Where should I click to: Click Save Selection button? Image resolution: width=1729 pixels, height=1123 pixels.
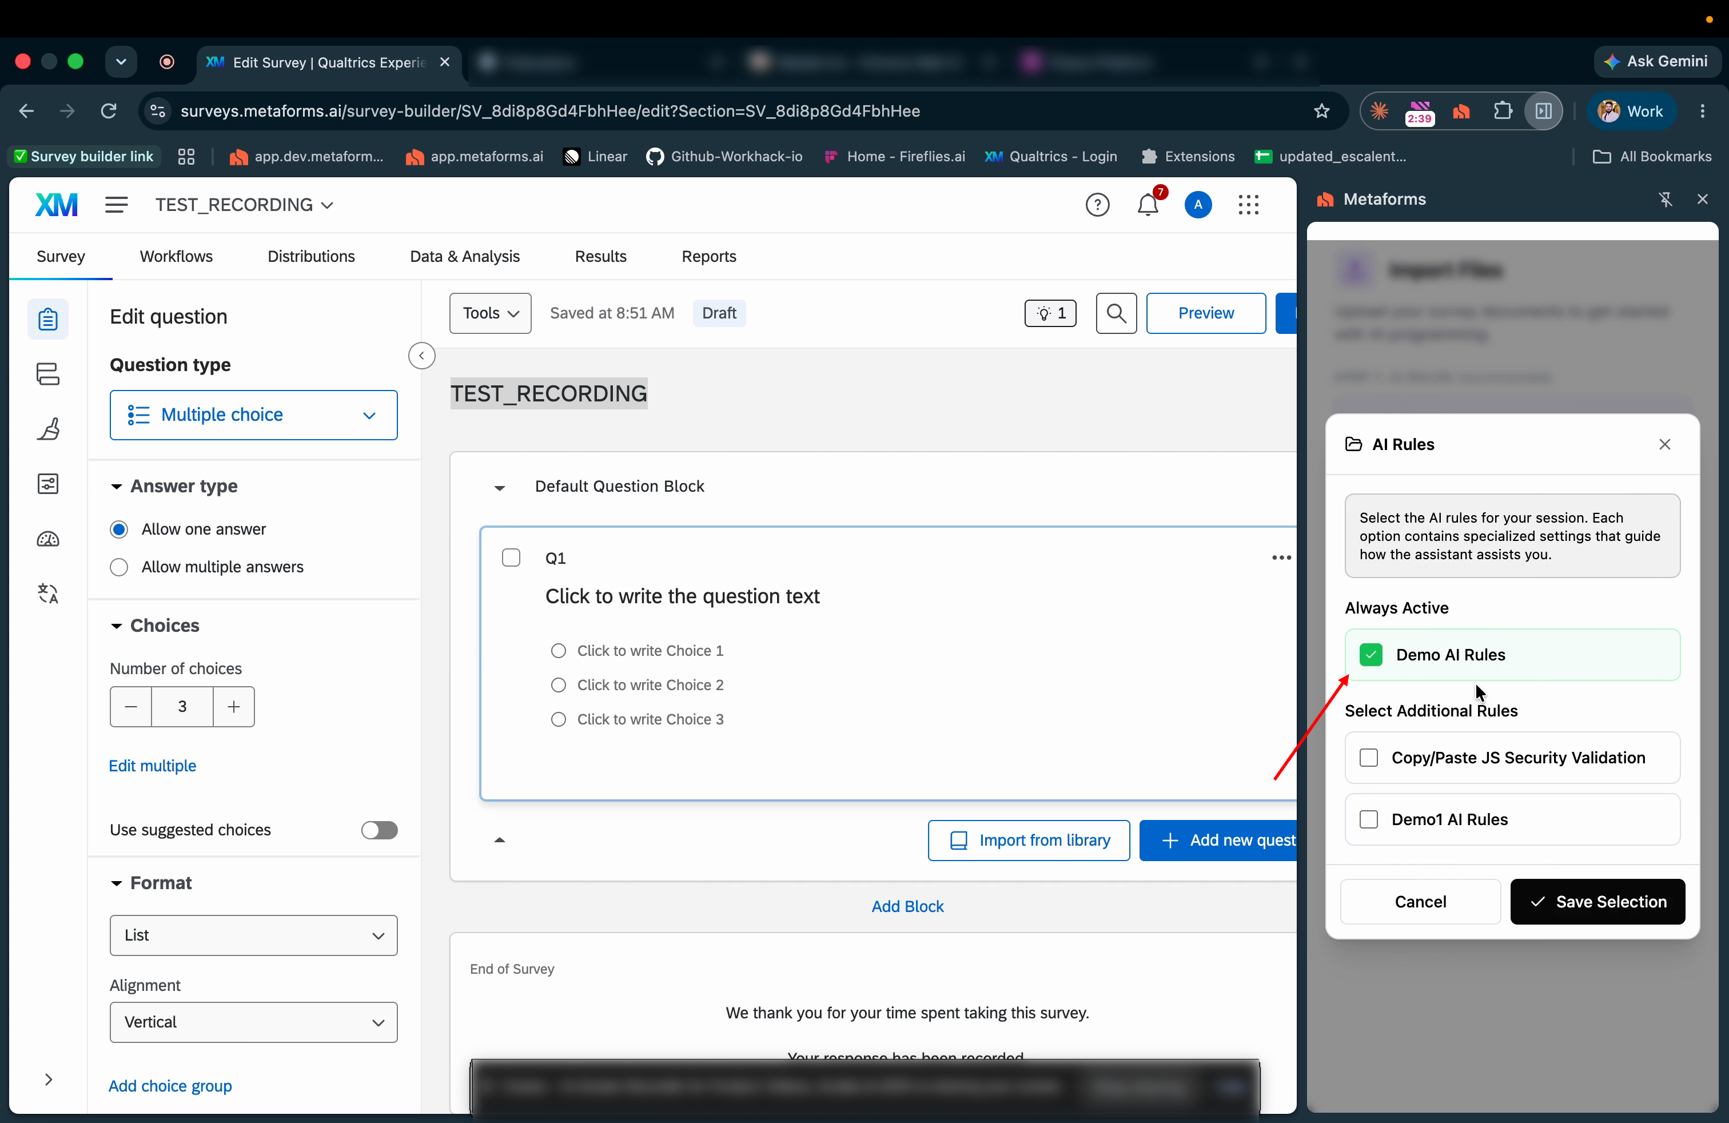coord(1597,902)
